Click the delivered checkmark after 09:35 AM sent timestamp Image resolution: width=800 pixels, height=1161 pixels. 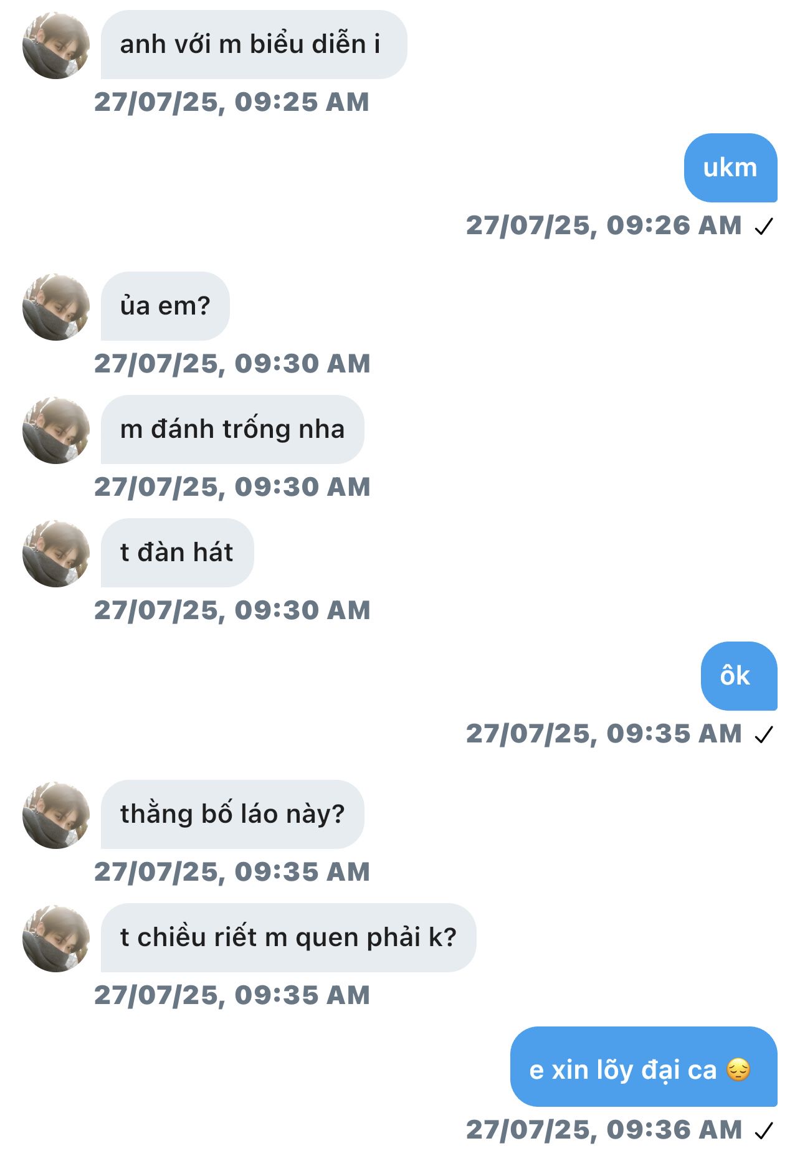[x=763, y=735]
